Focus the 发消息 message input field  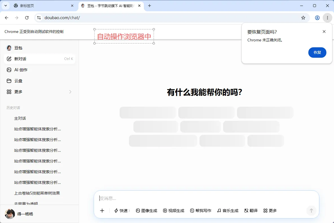pyautogui.click(x=206, y=198)
